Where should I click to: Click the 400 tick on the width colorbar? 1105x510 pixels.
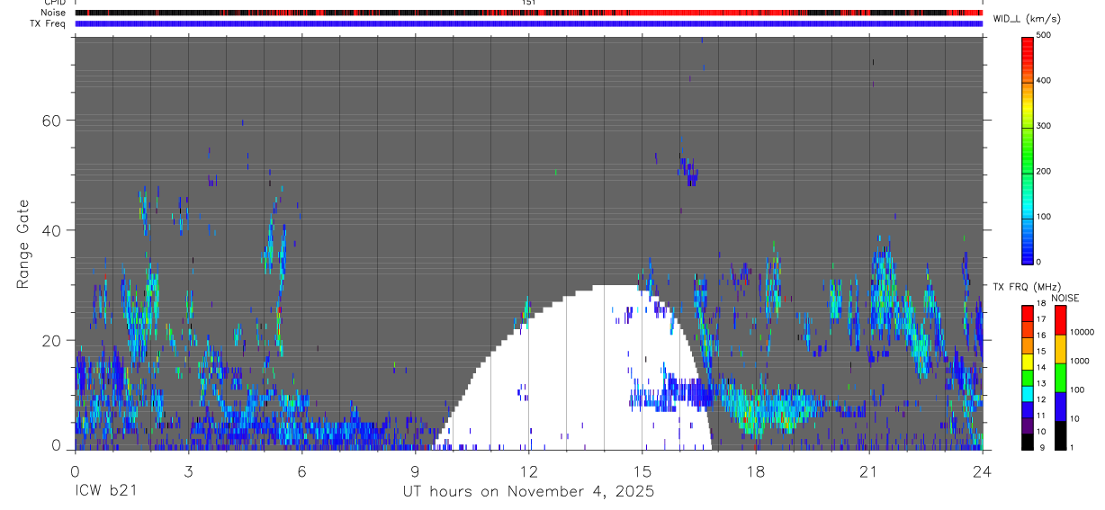tap(1044, 80)
